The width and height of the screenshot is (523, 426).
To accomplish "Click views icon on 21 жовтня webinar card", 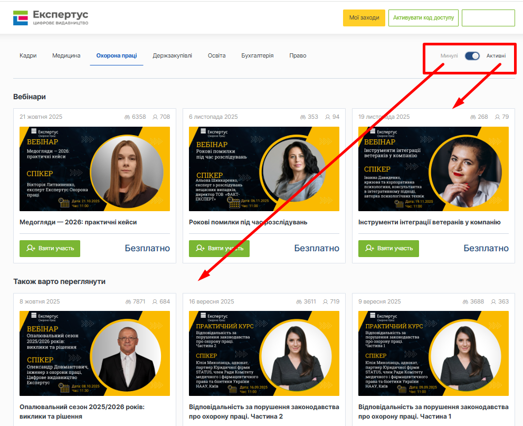I will pos(127,117).
